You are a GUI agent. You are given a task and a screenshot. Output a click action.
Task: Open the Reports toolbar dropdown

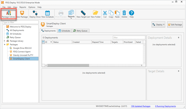pyautogui.click(x=71, y=14)
